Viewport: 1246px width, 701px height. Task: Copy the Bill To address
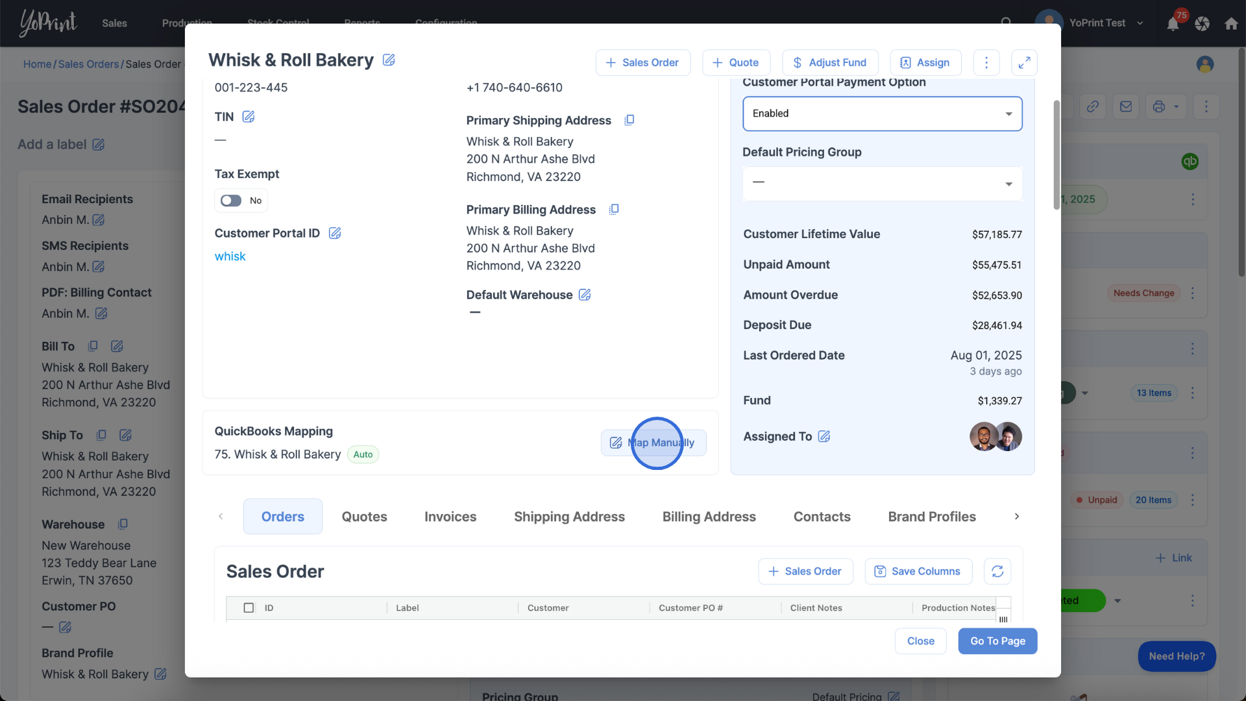93,346
